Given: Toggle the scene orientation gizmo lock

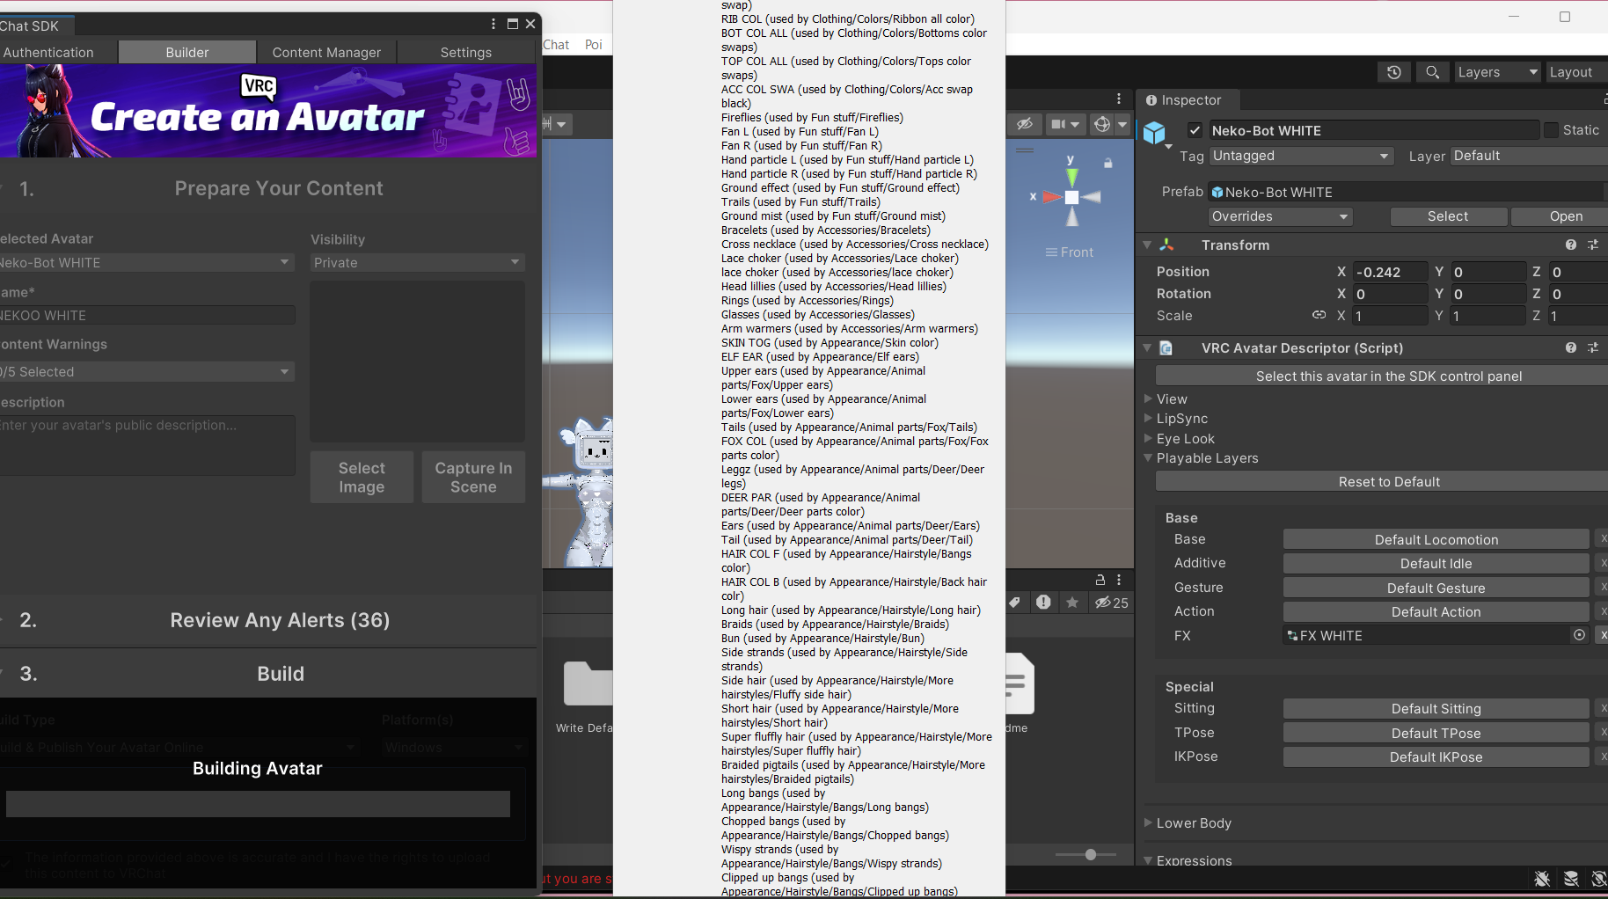Looking at the screenshot, I should (x=1108, y=163).
